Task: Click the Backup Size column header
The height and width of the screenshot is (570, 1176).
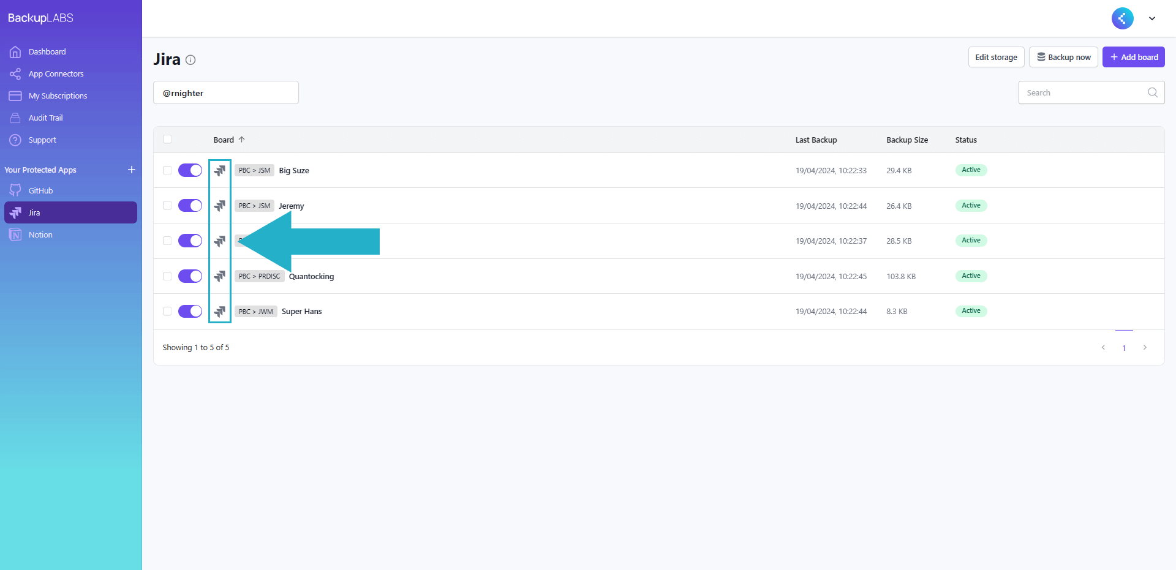Action: point(907,140)
